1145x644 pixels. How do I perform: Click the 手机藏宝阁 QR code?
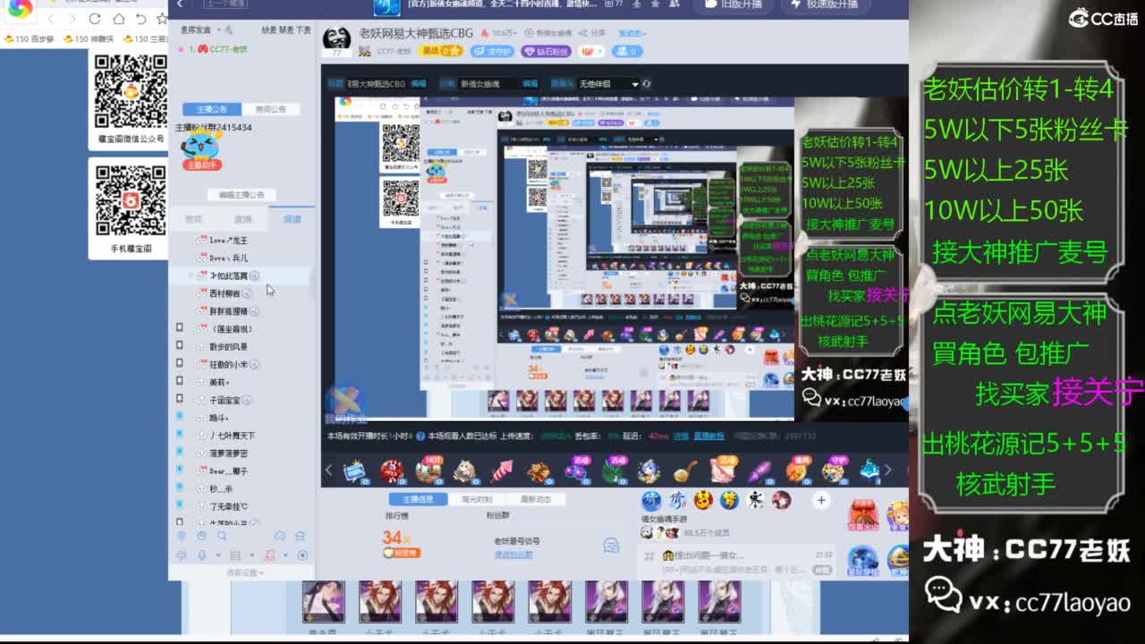[131, 200]
